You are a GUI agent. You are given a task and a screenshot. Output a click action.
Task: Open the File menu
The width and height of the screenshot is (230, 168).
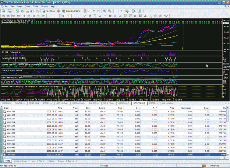(x=6, y=7)
